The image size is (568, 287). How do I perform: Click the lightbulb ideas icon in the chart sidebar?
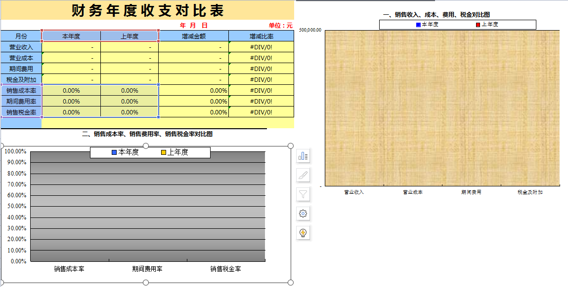[303, 233]
